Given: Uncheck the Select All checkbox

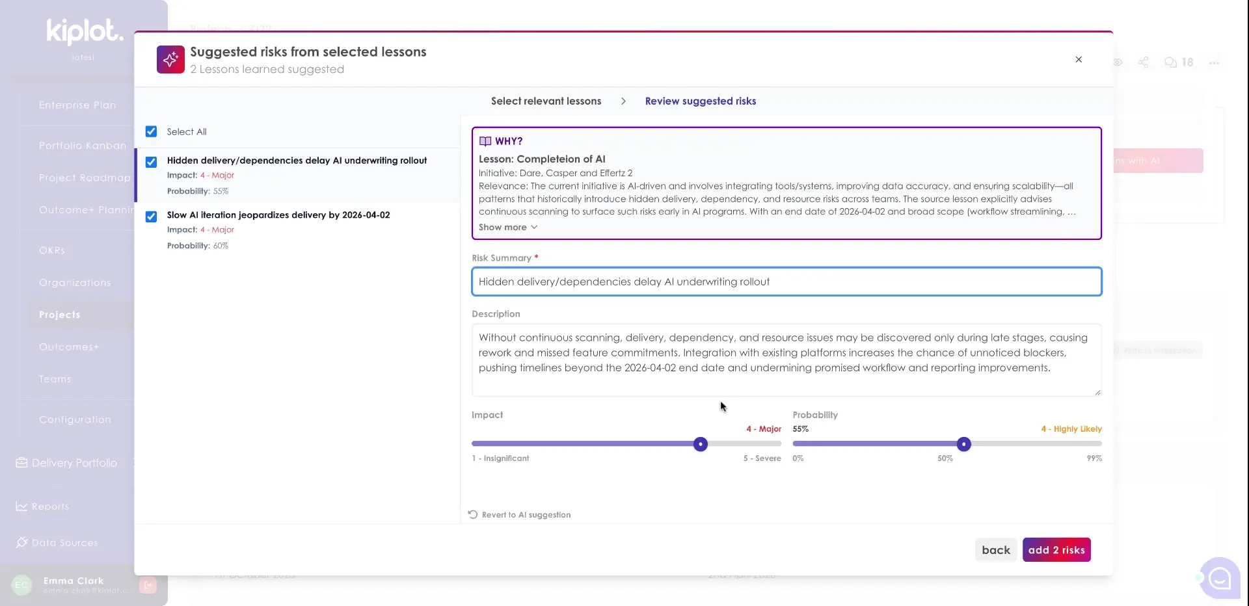Looking at the screenshot, I should (151, 131).
